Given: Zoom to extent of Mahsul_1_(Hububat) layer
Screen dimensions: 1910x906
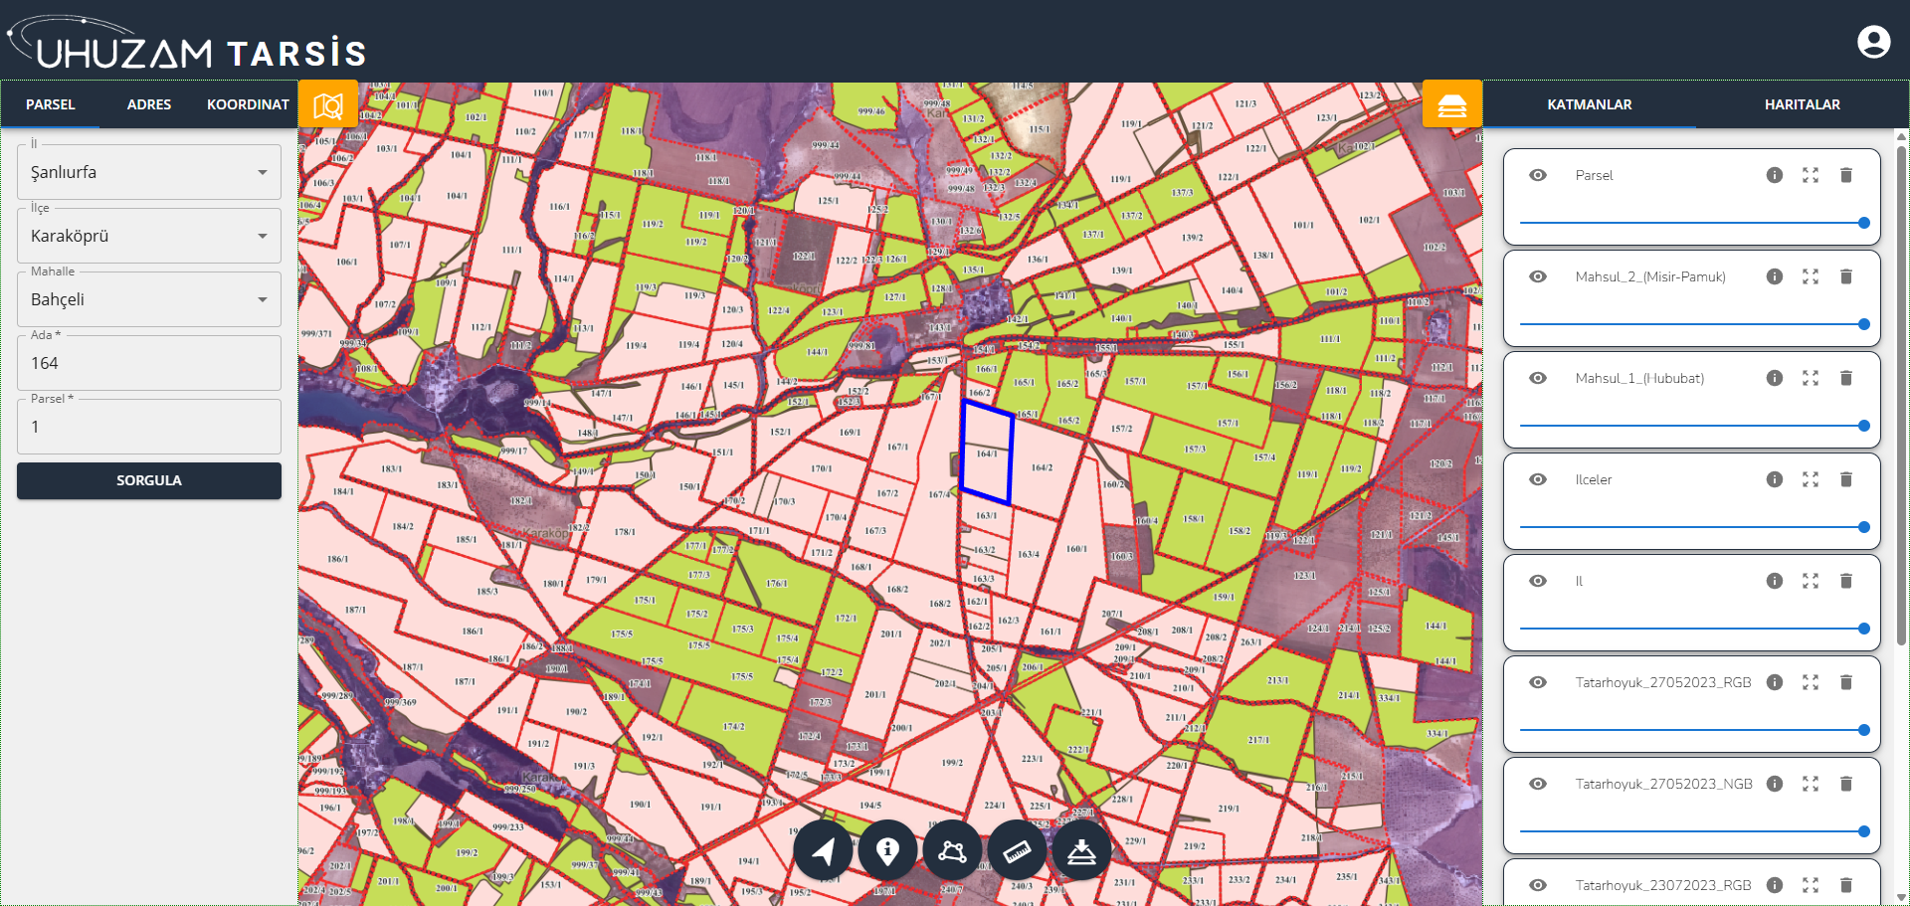Looking at the screenshot, I should pyautogui.click(x=1811, y=378).
